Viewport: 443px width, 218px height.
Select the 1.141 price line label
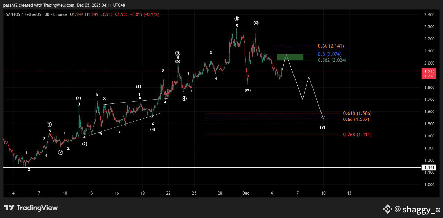pyautogui.click(x=428, y=167)
